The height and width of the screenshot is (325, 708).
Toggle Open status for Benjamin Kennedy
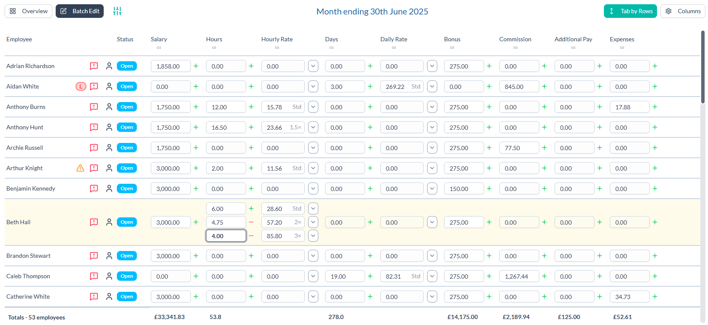127,188
